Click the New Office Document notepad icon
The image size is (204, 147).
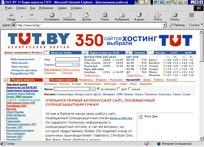(x=143, y=2)
